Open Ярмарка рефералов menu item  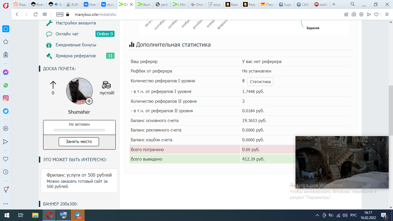76,56
